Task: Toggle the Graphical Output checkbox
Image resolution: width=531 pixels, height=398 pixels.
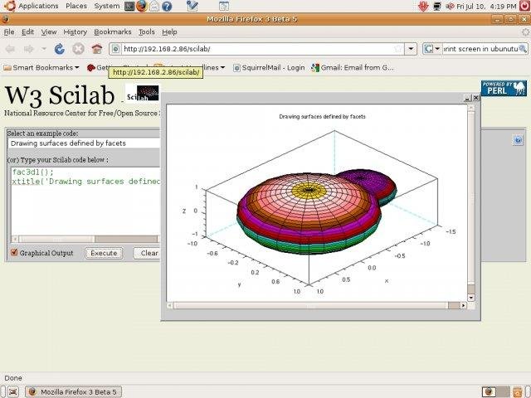Action: coord(14,252)
